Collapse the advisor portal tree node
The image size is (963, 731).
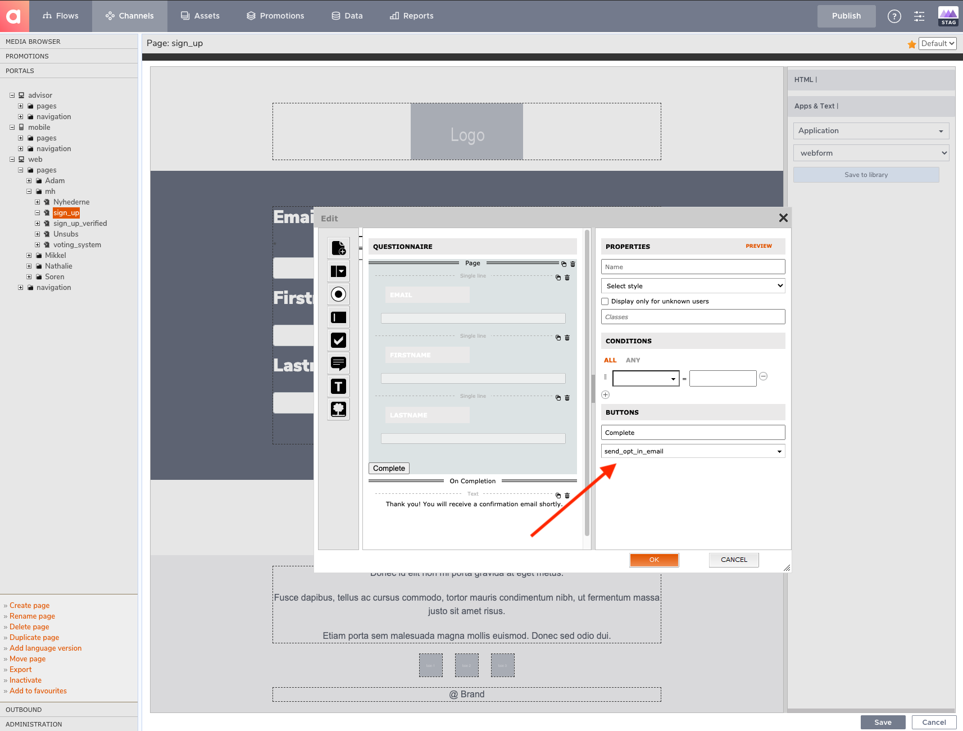pos(12,96)
